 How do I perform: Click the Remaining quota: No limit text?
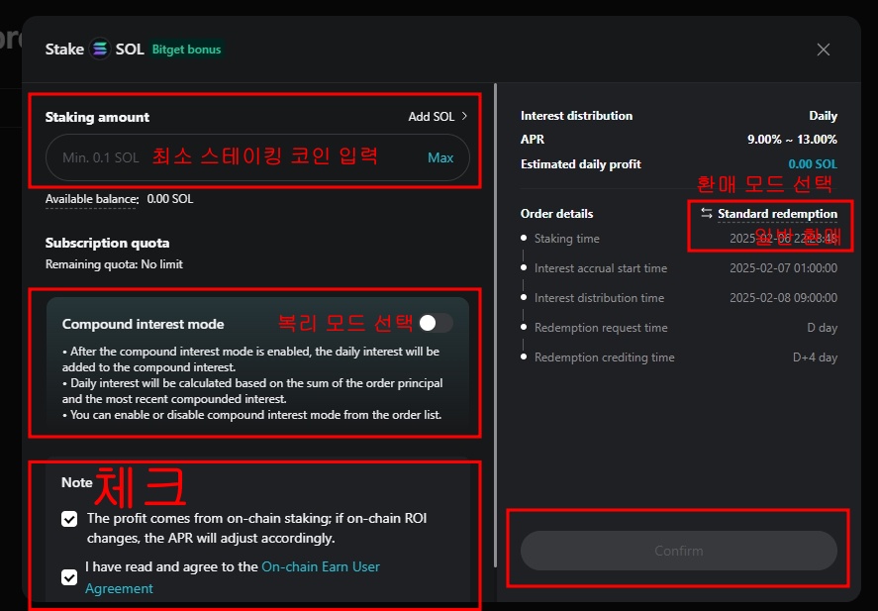click(x=114, y=264)
